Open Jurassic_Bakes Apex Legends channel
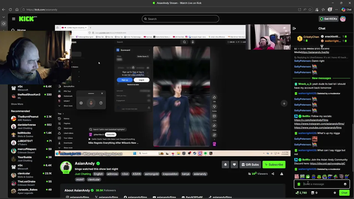The width and height of the screenshot is (354, 199). pos(31,191)
